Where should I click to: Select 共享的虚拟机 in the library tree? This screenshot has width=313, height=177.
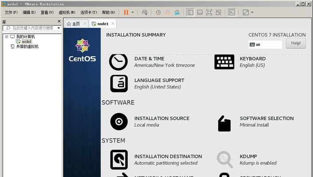(27, 46)
